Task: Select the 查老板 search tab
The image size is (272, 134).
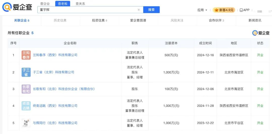Action: pos(63,4)
